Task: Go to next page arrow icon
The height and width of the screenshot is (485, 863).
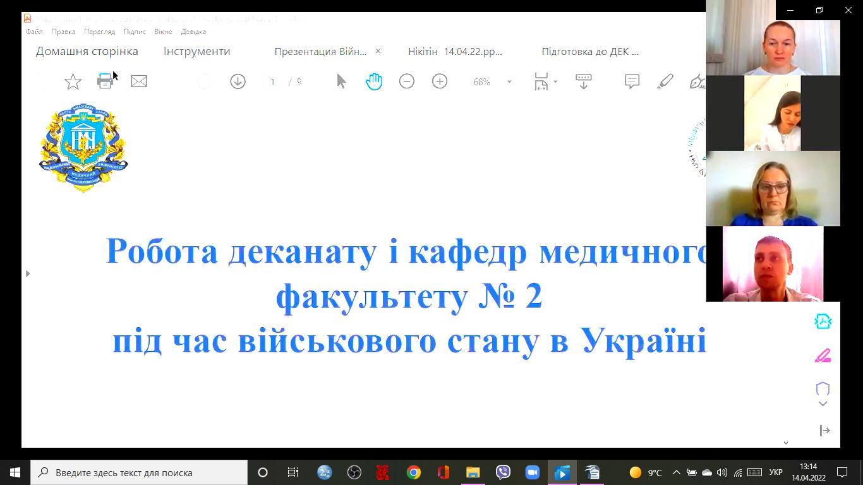Action: tap(238, 81)
